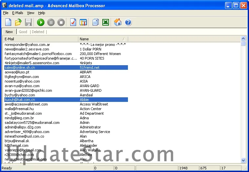This screenshot has width=249, height=172.
Task: Open a file with the folder icon
Action: click(18, 22)
